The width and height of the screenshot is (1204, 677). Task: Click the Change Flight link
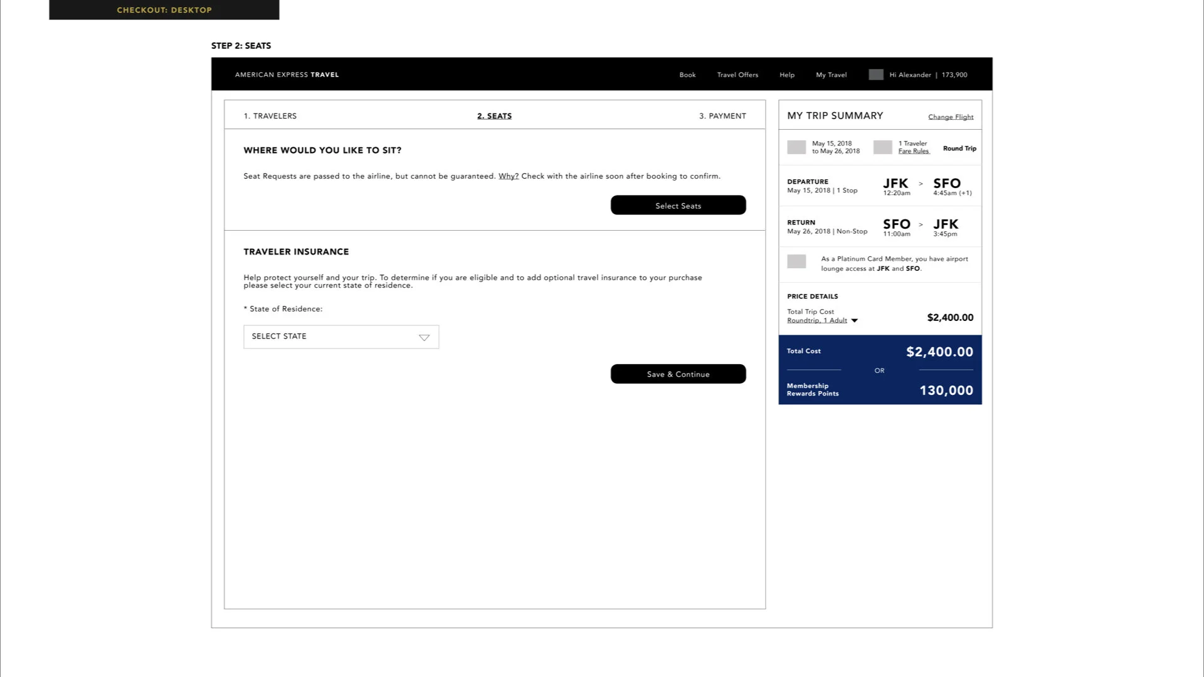pyautogui.click(x=951, y=117)
